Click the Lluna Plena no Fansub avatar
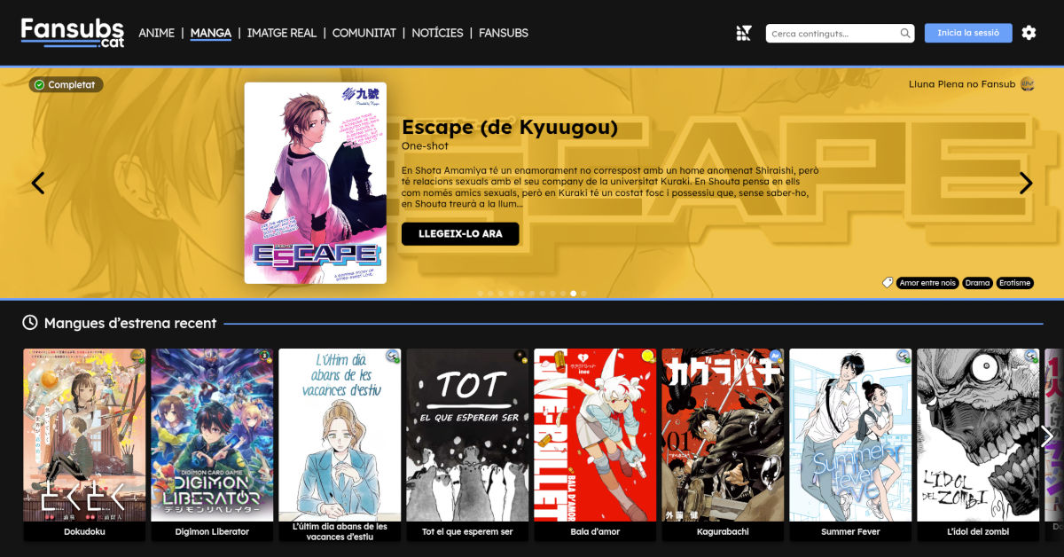This screenshot has height=557, width=1064. [1027, 84]
